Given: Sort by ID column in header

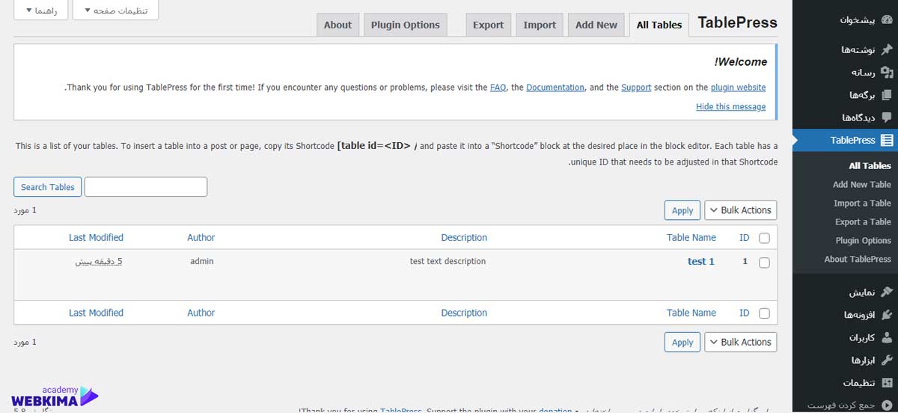Looking at the screenshot, I should point(745,238).
